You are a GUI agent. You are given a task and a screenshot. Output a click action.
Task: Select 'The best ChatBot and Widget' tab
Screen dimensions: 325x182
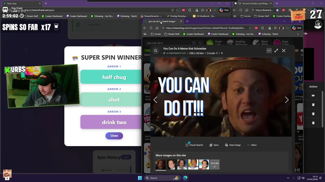click(x=253, y=4)
